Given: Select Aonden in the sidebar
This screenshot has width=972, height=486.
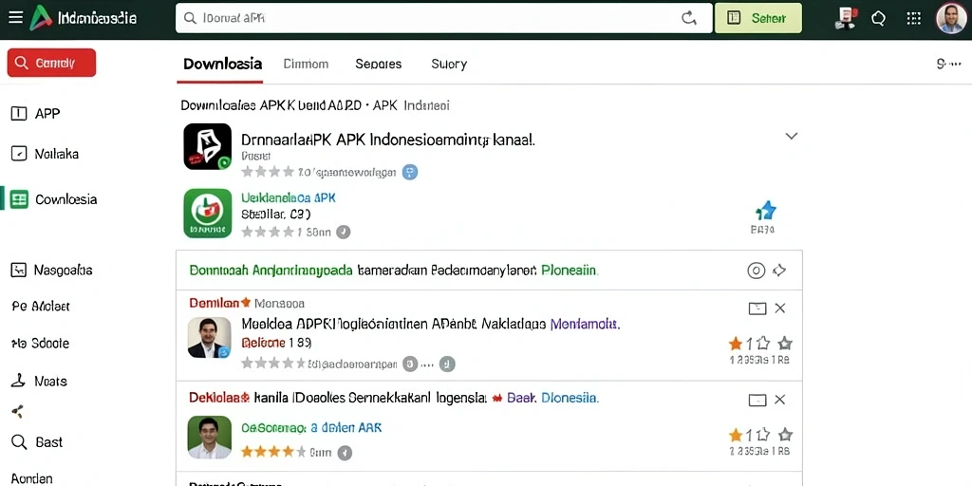Looking at the screenshot, I should click(32, 478).
